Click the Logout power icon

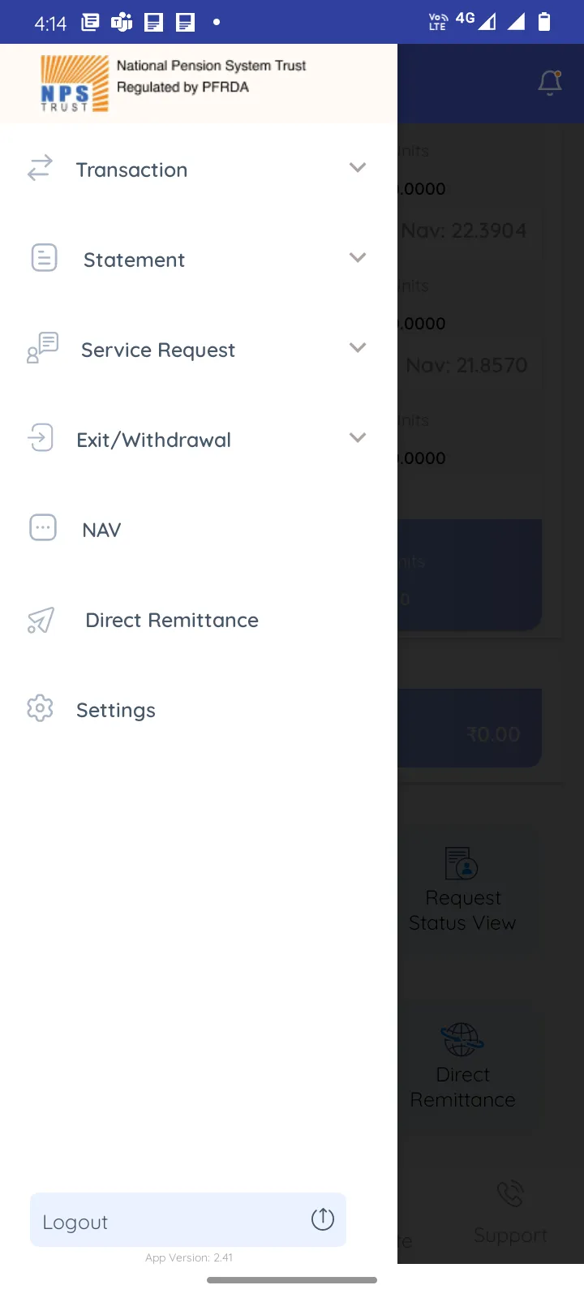pyautogui.click(x=323, y=1218)
